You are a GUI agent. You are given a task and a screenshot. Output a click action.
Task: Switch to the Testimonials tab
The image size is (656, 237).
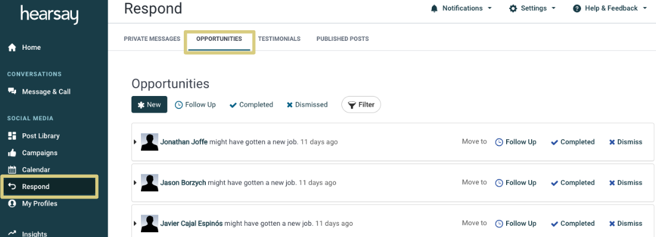pyautogui.click(x=279, y=39)
